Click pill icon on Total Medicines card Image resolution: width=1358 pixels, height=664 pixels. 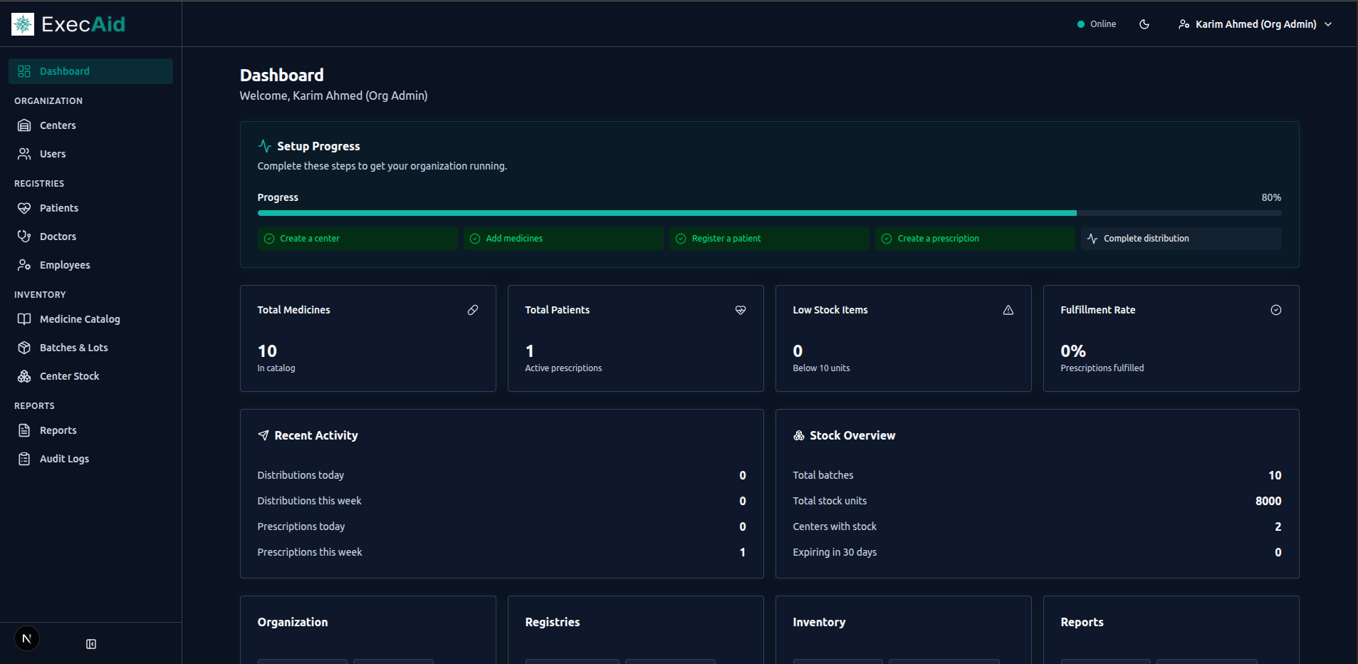[x=473, y=310]
